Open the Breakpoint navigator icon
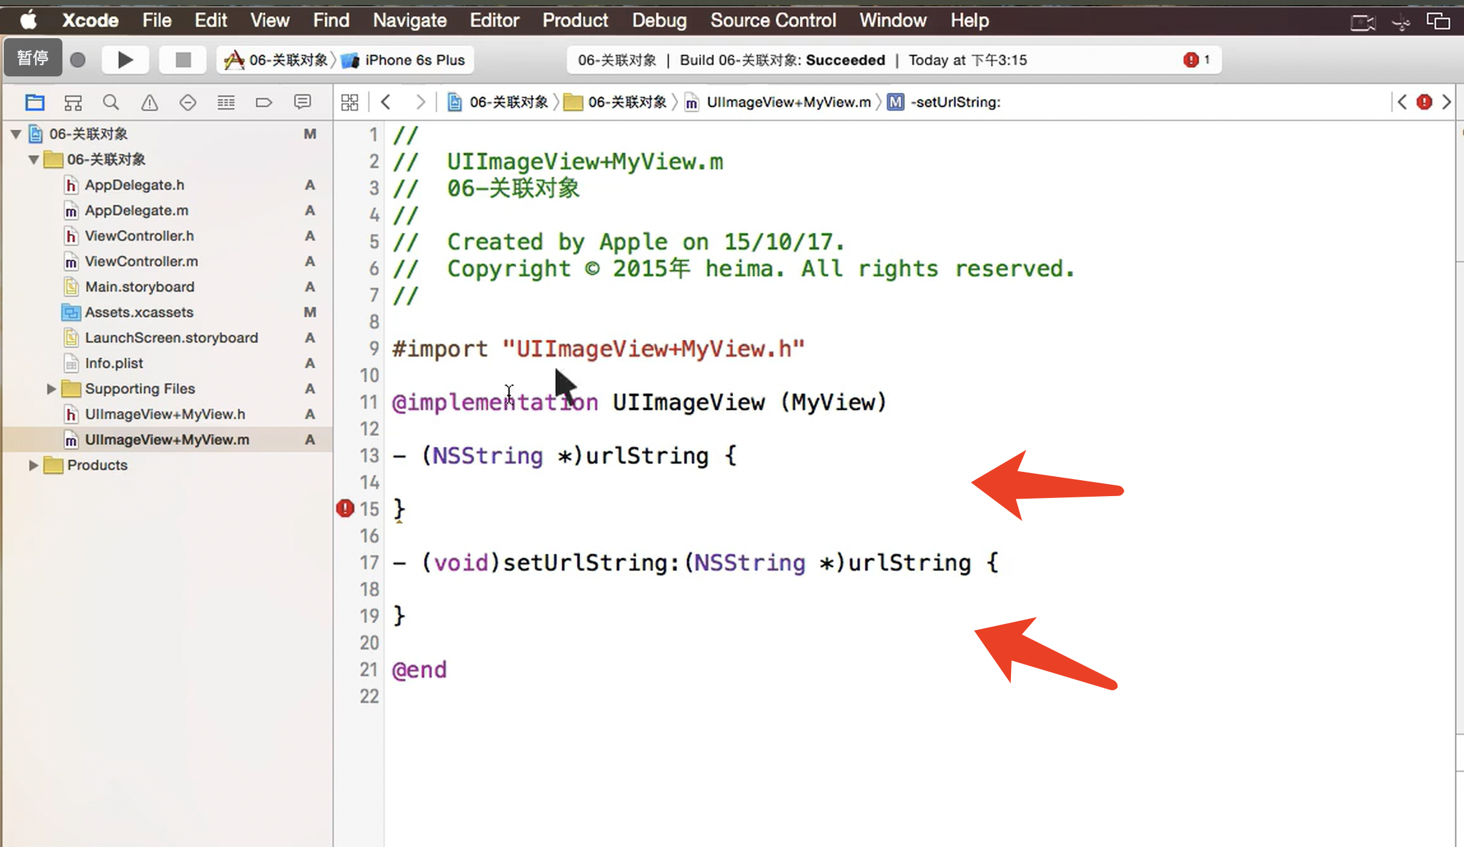This screenshot has height=847, width=1464. pyautogui.click(x=264, y=103)
